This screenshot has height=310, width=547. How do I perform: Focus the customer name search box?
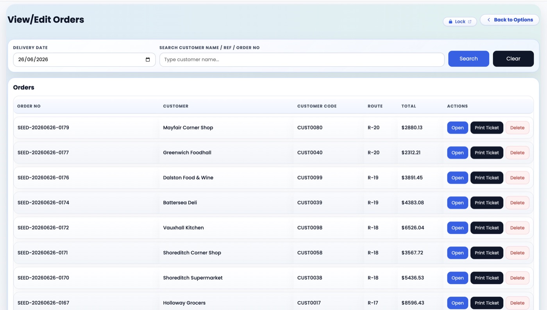point(302,60)
